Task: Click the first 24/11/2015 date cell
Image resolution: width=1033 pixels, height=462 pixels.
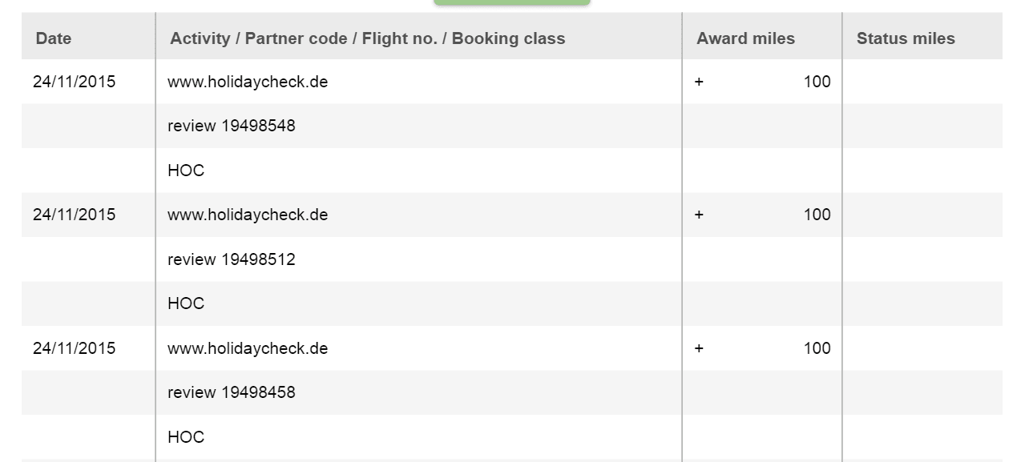Action: (x=74, y=82)
